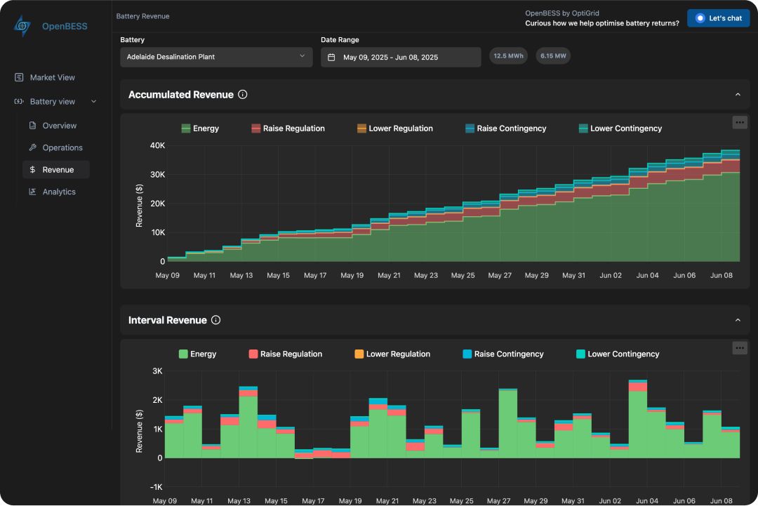Collapse the Battery view menu chevron
The height and width of the screenshot is (506, 758).
pos(93,101)
